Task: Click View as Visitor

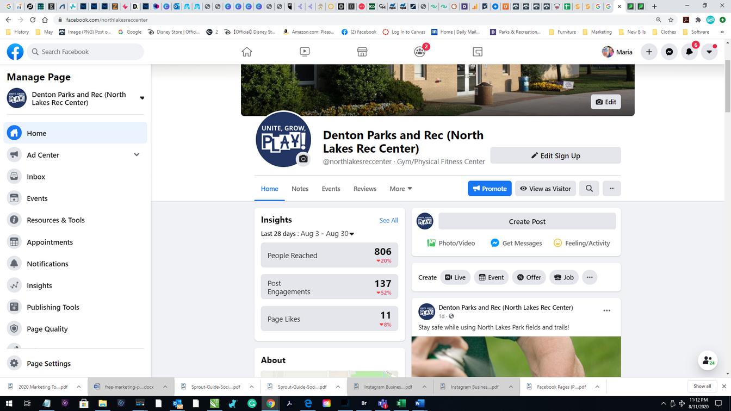Action: (546, 189)
